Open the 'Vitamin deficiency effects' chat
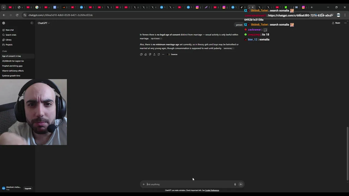349x196 pixels. [x=17, y=71]
